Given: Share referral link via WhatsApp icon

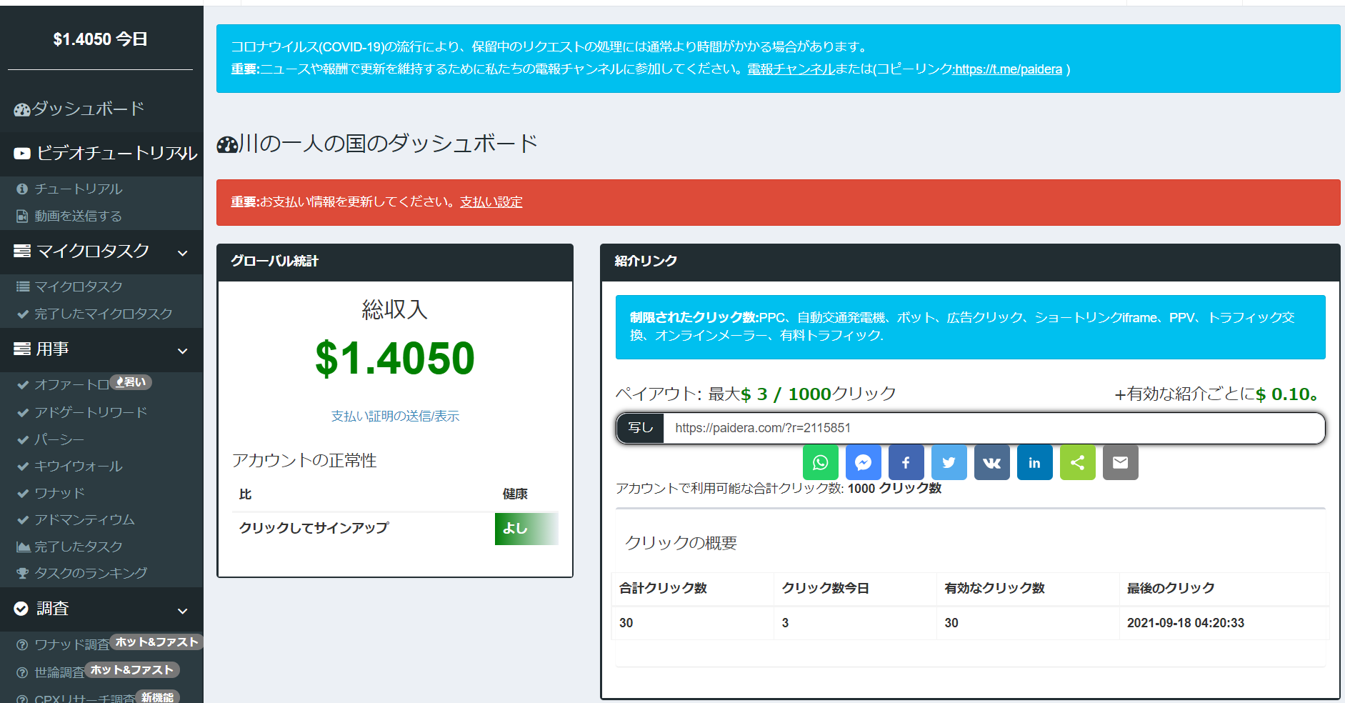Looking at the screenshot, I should click(820, 463).
